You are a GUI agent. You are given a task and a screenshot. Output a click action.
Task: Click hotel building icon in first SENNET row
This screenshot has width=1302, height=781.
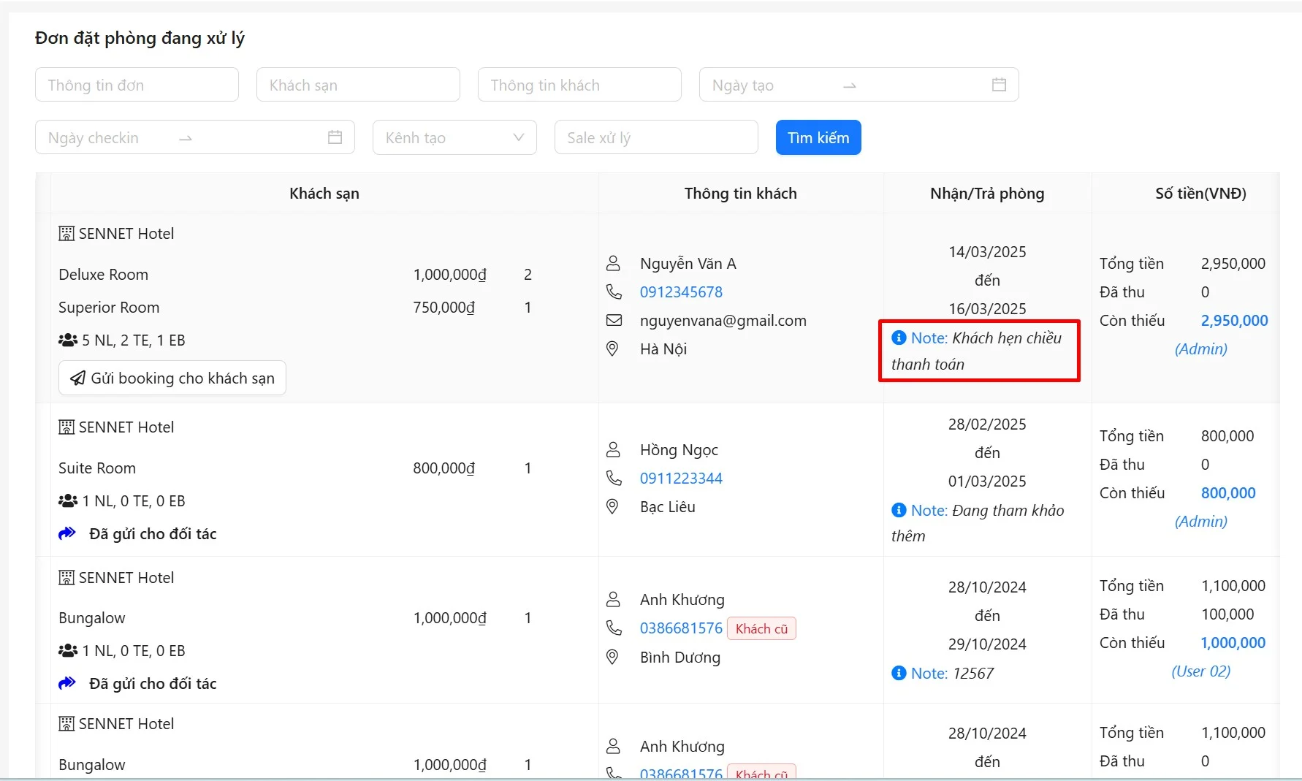66,234
